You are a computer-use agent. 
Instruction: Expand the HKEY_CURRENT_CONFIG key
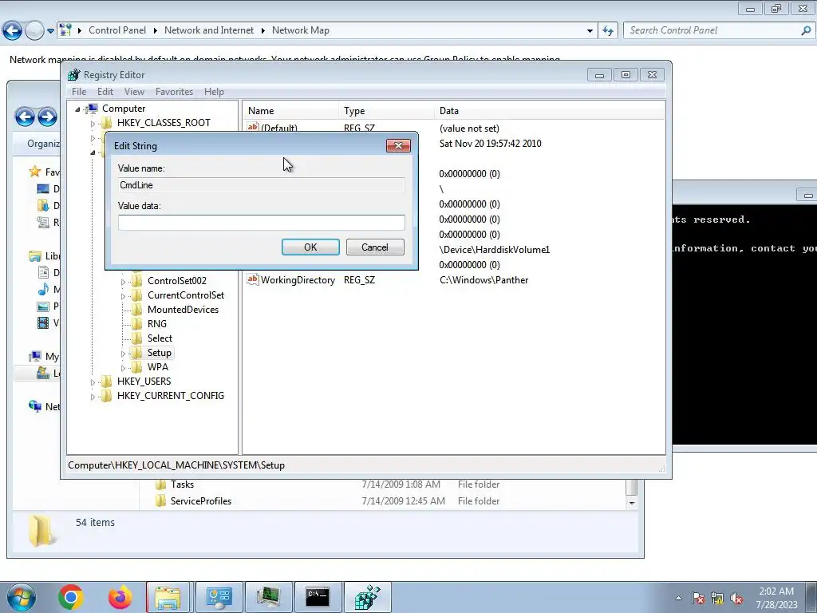(x=93, y=397)
